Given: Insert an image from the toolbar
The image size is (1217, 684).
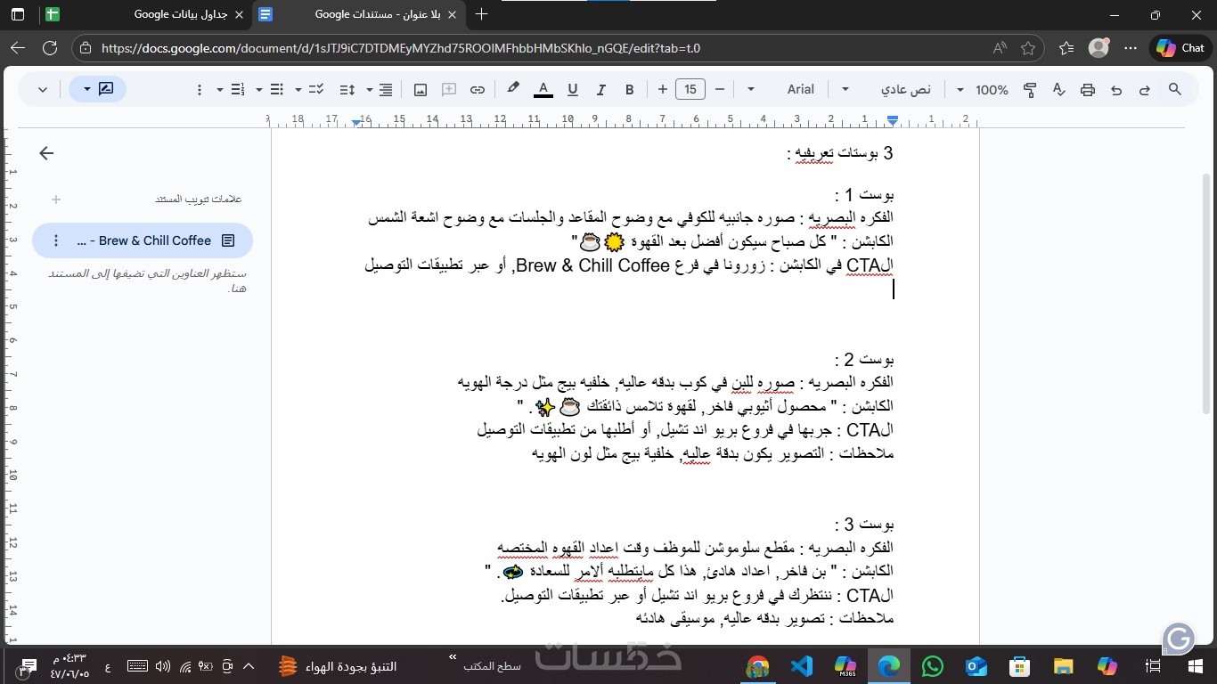Looking at the screenshot, I should click(x=421, y=89).
